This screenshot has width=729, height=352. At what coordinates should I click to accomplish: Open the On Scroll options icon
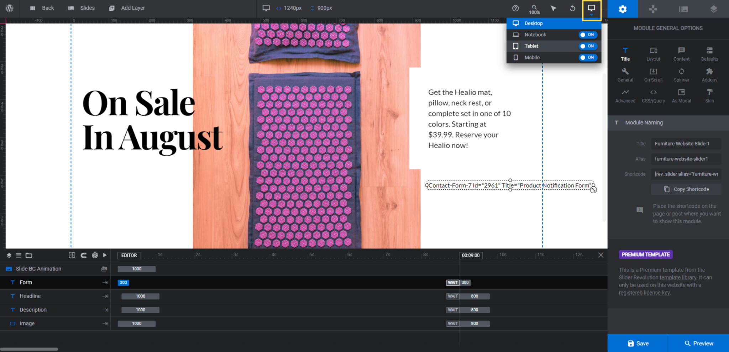point(654,75)
